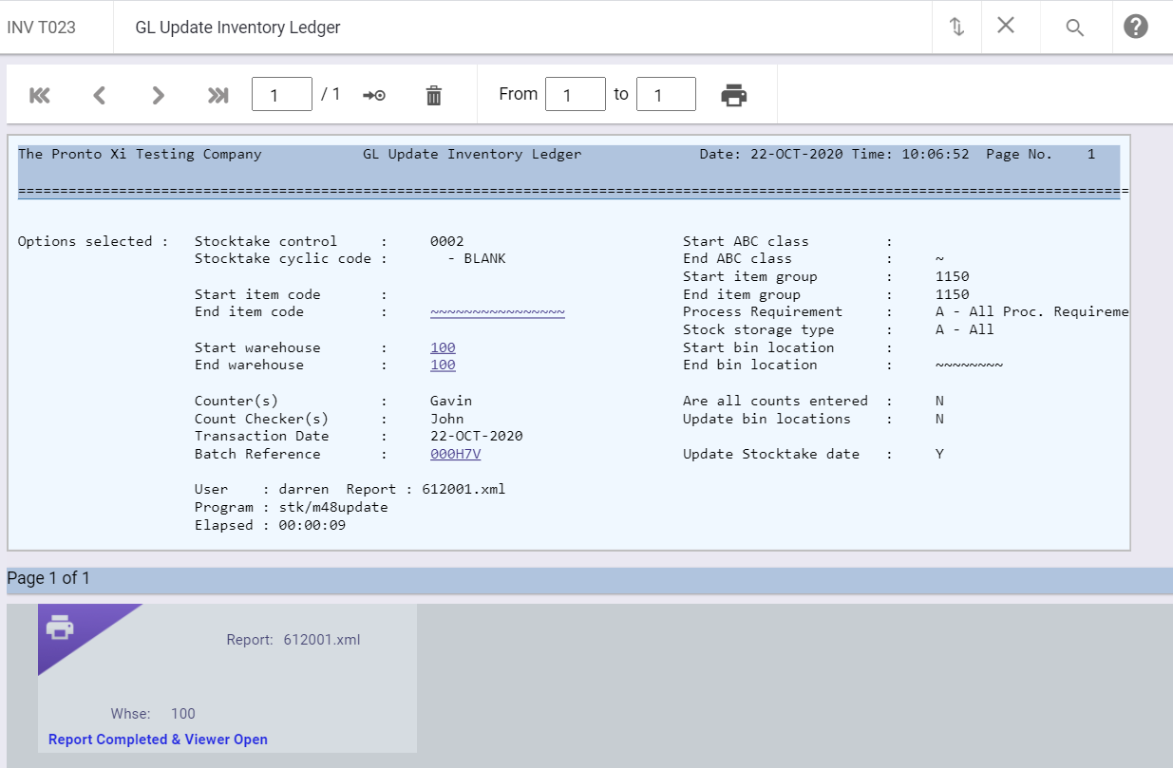
Task: Go to the first report page
Action: (x=40, y=95)
